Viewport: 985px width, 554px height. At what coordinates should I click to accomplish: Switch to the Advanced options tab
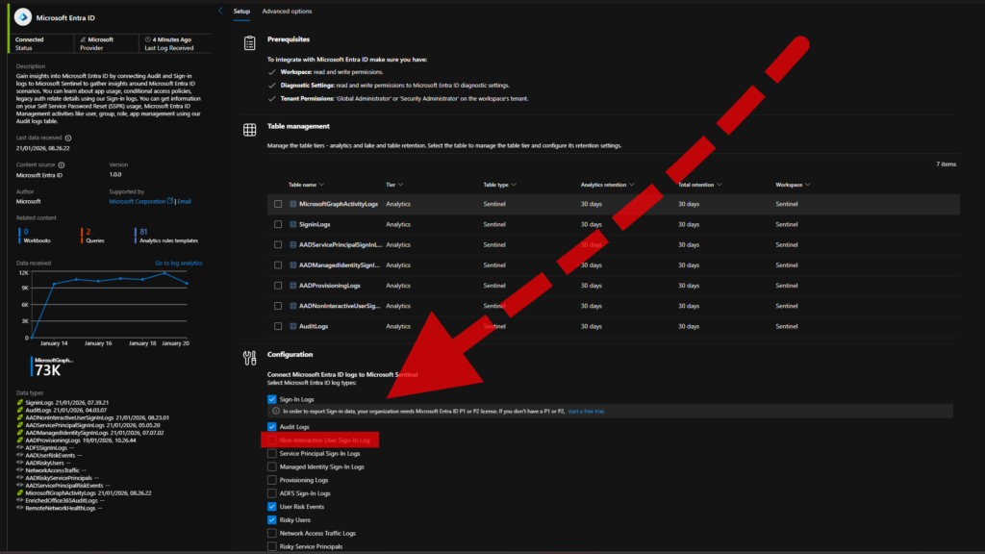[x=287, y=12]
